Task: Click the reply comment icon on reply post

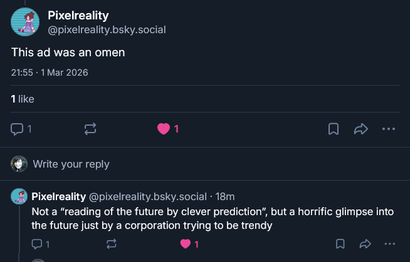Action: 37,244
